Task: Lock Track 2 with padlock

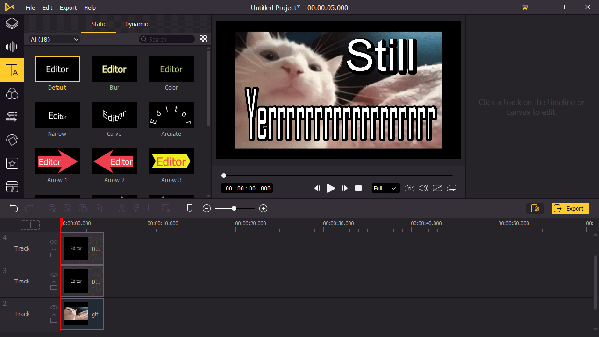Action: pos(54,319)
